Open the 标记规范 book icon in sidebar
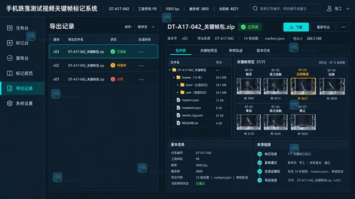 point(10,73)
